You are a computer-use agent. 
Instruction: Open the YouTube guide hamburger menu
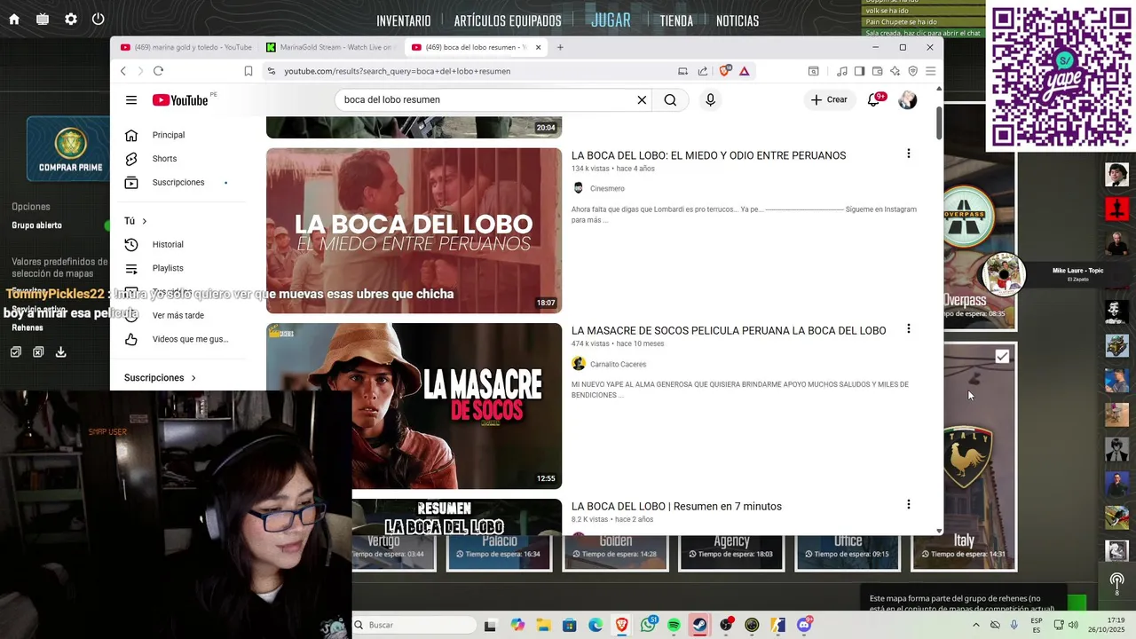point(131,100)
